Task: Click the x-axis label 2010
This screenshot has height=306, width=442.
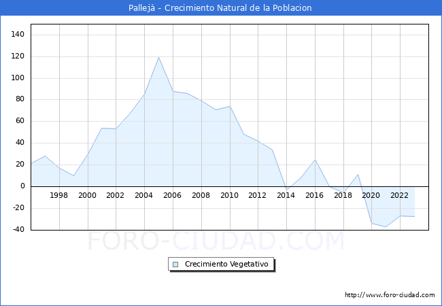Action: (x=229, y=195)
